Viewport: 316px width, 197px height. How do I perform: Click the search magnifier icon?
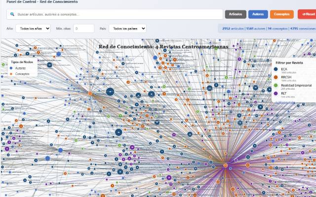click(12, 14)
